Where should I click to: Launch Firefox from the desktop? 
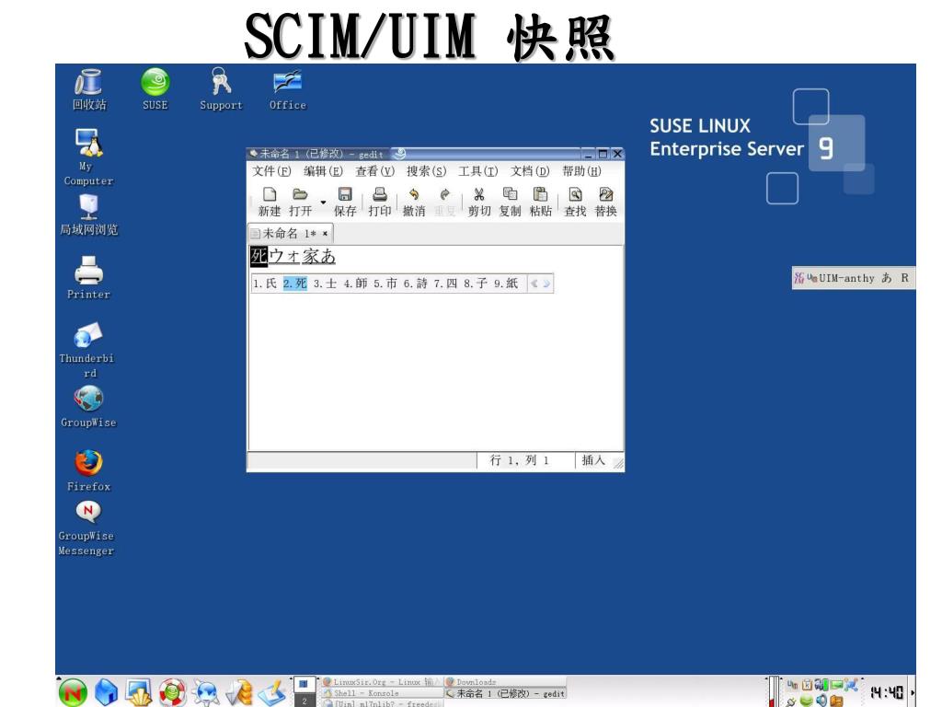[x=88, y=470]
